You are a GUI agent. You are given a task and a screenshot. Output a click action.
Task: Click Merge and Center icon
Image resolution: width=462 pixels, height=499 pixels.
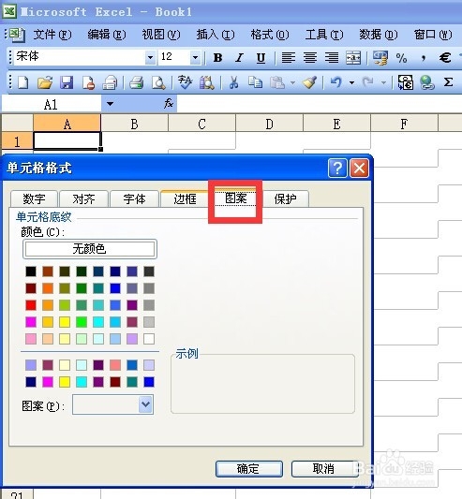[353, 58]
